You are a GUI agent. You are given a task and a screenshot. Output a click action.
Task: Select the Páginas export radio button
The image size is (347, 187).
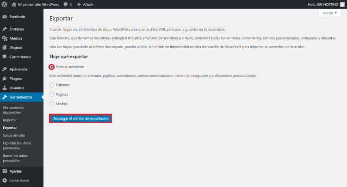click(x=51, y=94)
